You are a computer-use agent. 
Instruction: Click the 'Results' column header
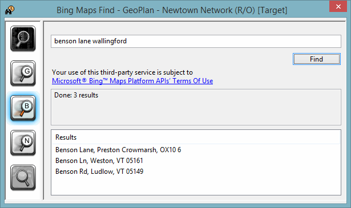click(196, 137)
